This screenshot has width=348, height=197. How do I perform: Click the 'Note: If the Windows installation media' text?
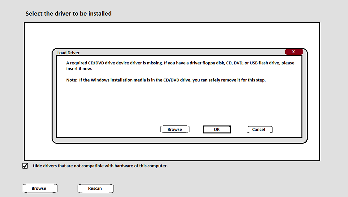pos(166,80)
